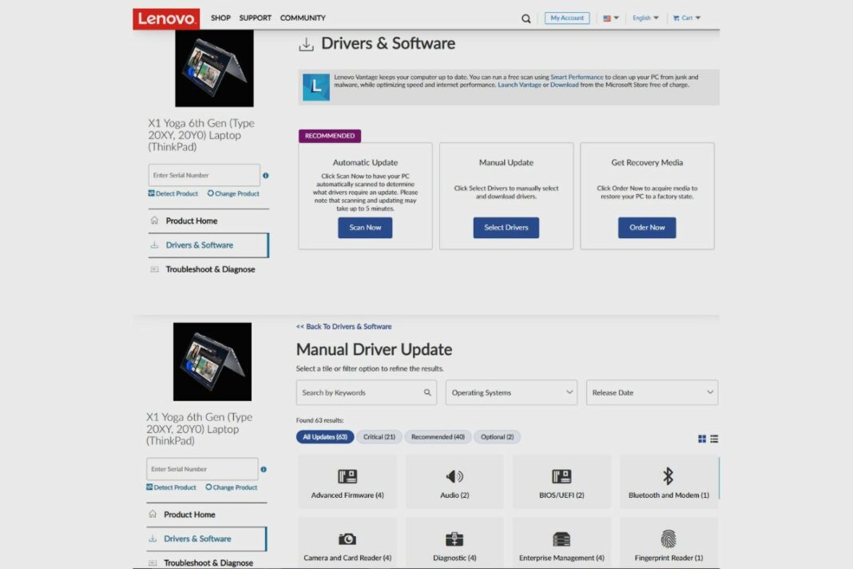853x569 pixels.
Task: Open the shopping Cart
Action: (685, 18)
